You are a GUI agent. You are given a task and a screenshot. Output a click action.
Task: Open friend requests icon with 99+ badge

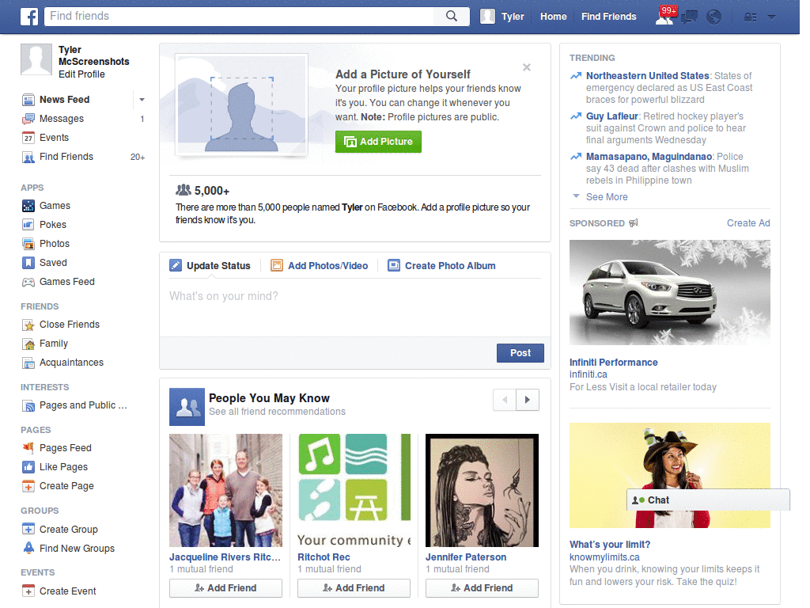coord(664,17)
